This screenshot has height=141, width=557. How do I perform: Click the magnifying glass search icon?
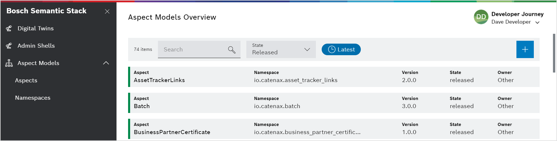pyautogui.click(x=232, y=50)
